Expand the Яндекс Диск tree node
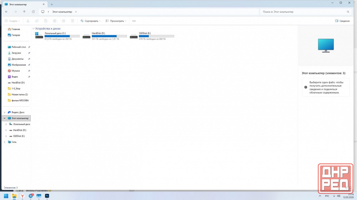The width and height of the screenshot is (357, 200). pyautogui.click(x=5, y=112)
